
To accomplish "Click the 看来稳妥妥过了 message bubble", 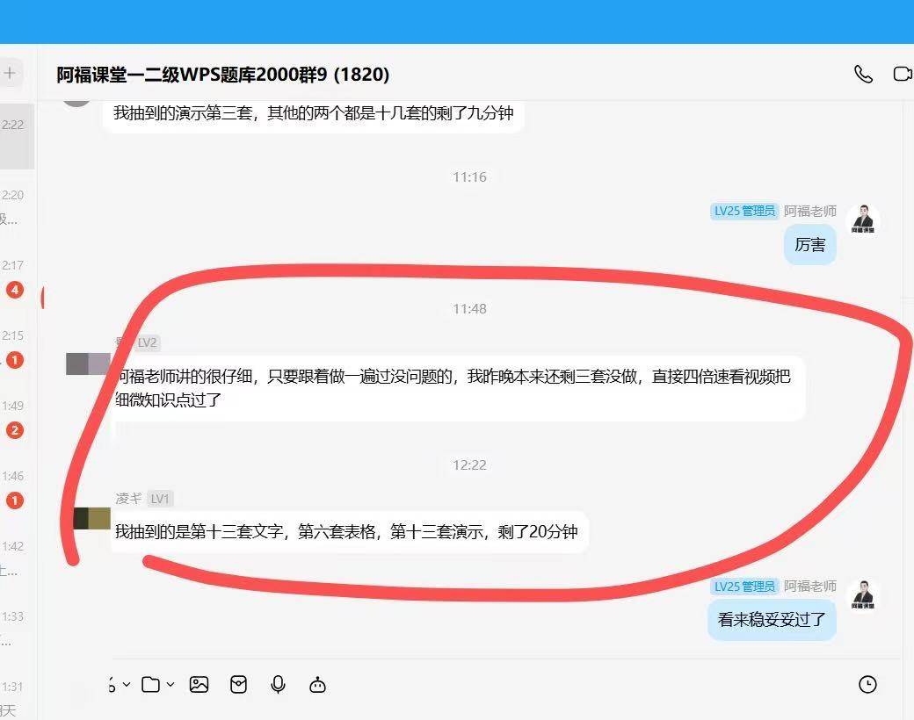I will 772,620.
